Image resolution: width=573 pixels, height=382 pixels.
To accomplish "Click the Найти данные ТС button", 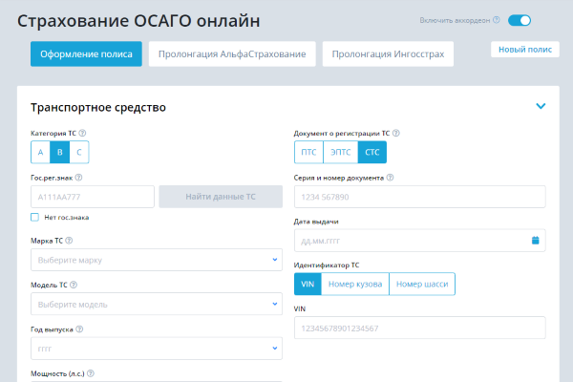I will click(x=221, y=196).
